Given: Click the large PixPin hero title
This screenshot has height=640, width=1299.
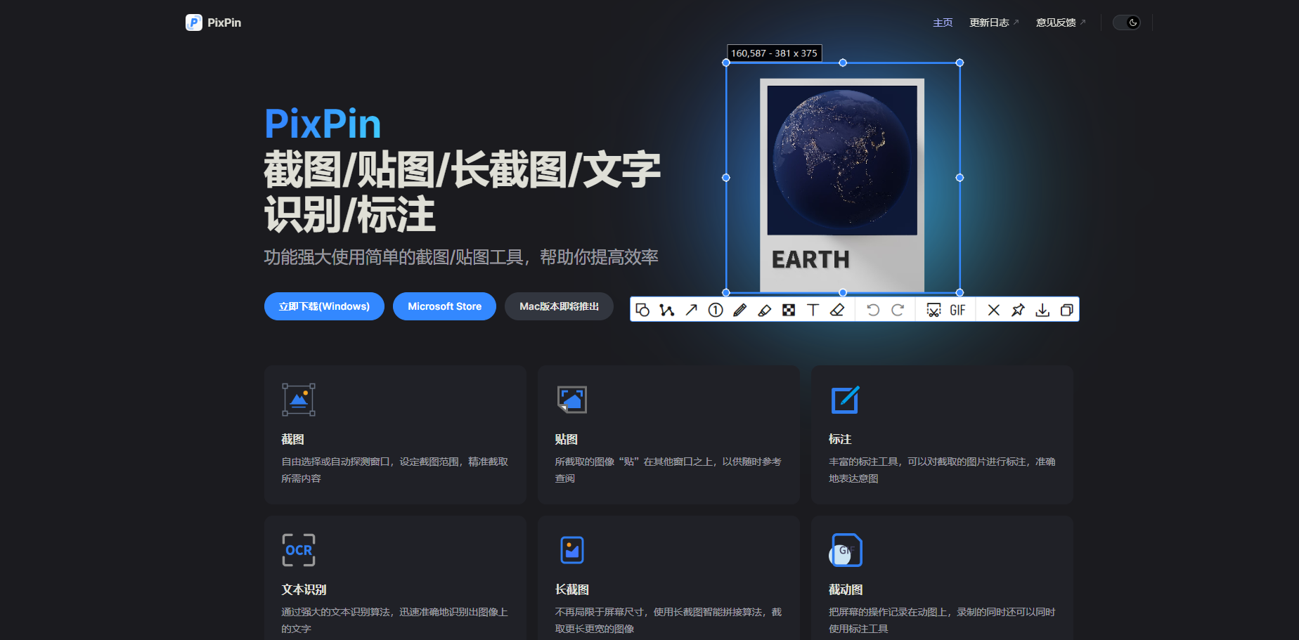Looking at the screenshot, I should 323,124.
